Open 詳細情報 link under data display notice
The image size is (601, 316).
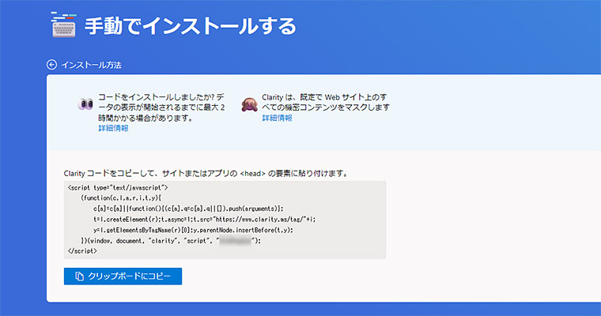tap(113, 128)
